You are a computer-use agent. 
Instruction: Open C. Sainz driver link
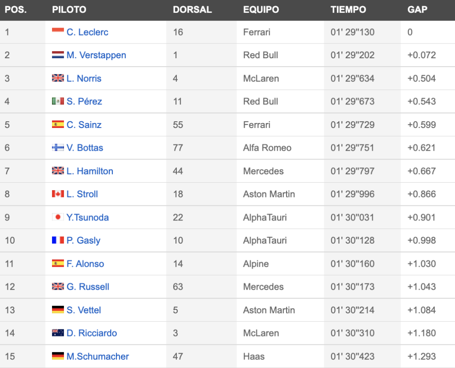coord(84,124)
